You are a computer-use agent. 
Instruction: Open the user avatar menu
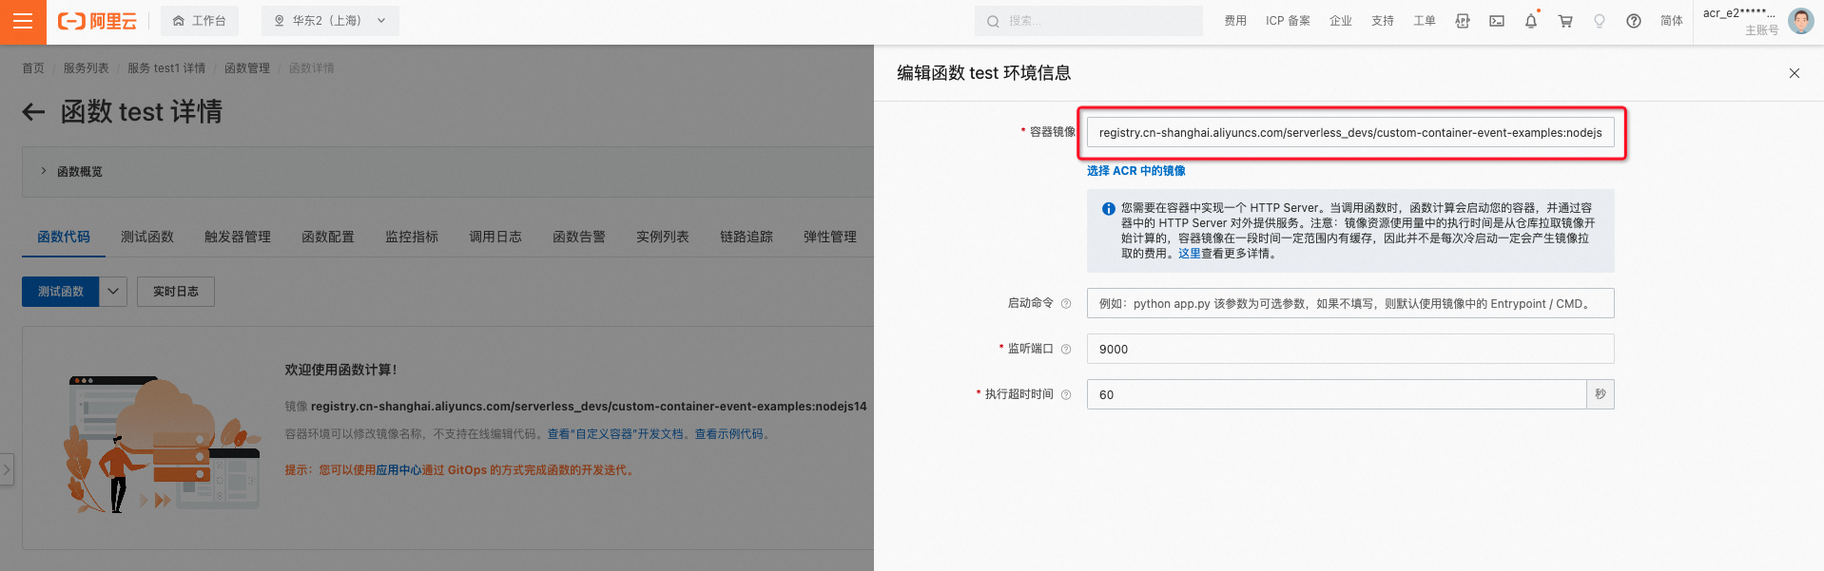(x=1801, y=21)
